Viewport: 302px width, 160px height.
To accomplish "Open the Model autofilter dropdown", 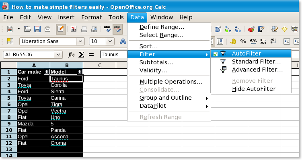I will (x=80, y=72).
